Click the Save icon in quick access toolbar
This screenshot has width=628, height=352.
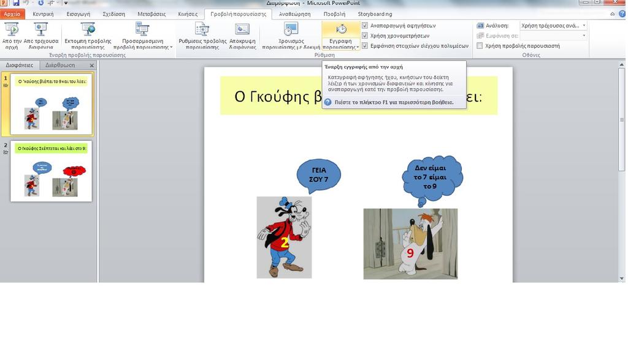[16, 3]
